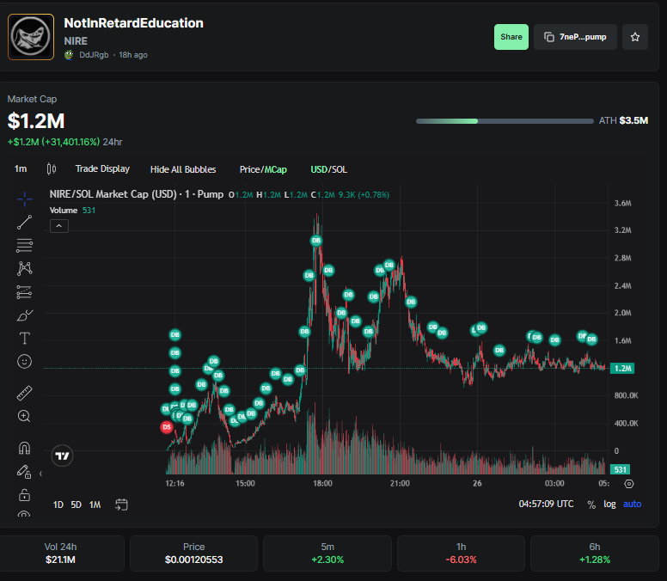
Task: Select the 1D date range
Action: (58, 505)
